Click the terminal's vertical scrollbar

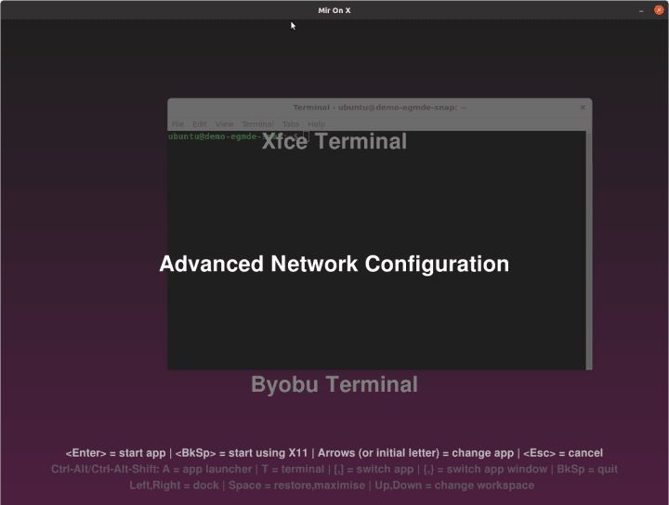(589, 250)
